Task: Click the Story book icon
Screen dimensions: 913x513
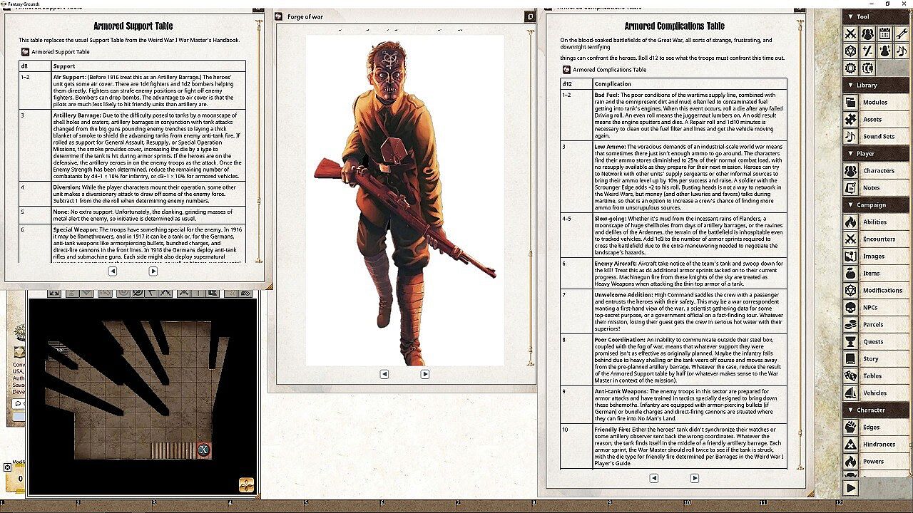Action: coord(850,358)
